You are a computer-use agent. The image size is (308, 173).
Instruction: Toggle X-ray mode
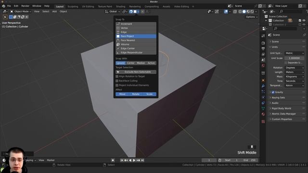pos(235,12)
